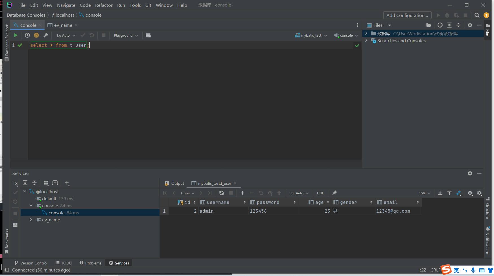Click the Database Consoles breadcrumb
This screenshot has width=494, height=276.
pyautogui.click(x=26, y=15)
